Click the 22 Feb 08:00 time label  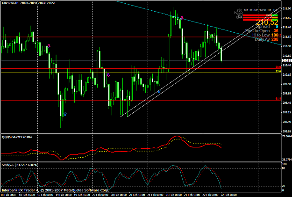pos(229,195)
